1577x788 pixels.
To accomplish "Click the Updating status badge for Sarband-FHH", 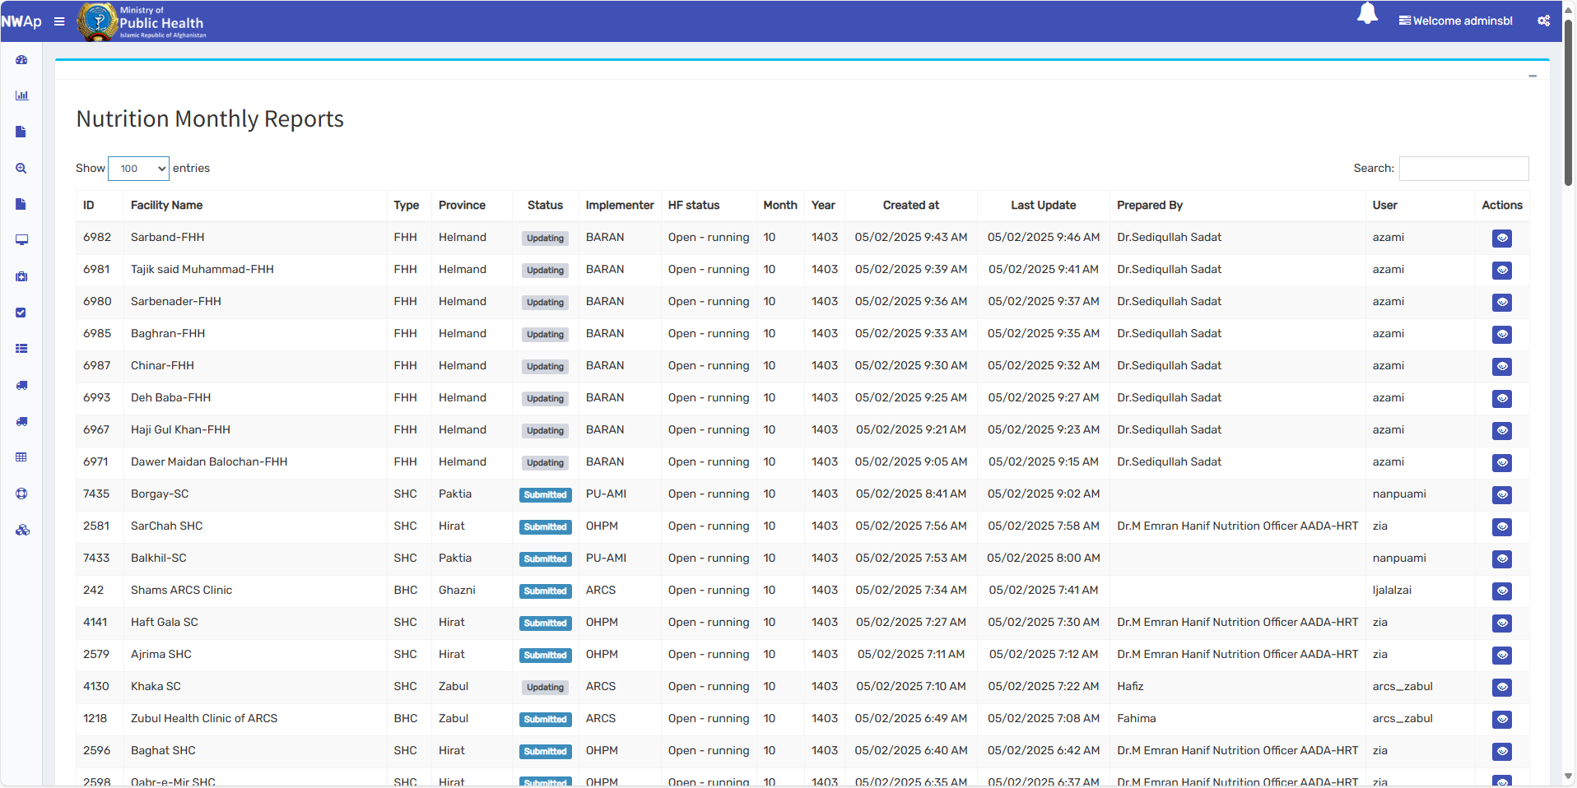I will pos(544,238).
